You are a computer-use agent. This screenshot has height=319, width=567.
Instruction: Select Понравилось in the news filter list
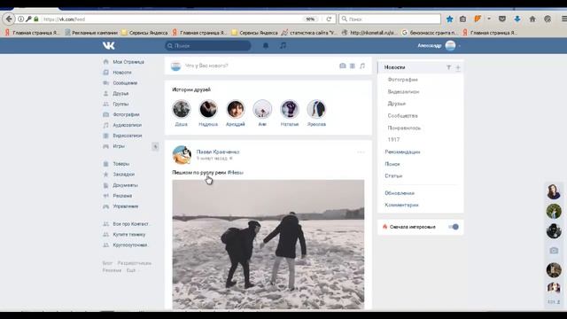pos(404,128)
